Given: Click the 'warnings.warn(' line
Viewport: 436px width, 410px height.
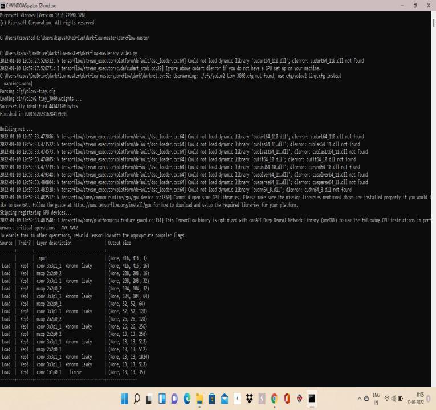Looking at the screenshot, I should [x=18, y=83].
